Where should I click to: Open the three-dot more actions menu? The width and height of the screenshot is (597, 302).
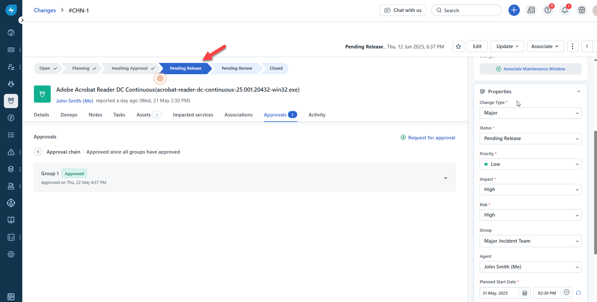click(x=572, y=46)
